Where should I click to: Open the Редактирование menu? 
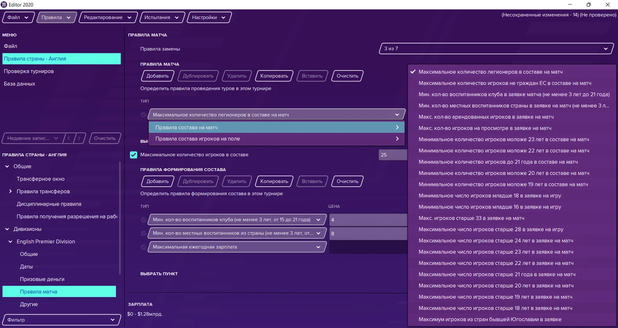tap(108, 17)
